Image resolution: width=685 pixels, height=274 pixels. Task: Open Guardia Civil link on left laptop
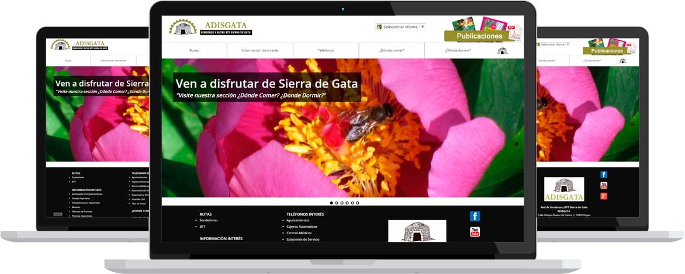139,199
